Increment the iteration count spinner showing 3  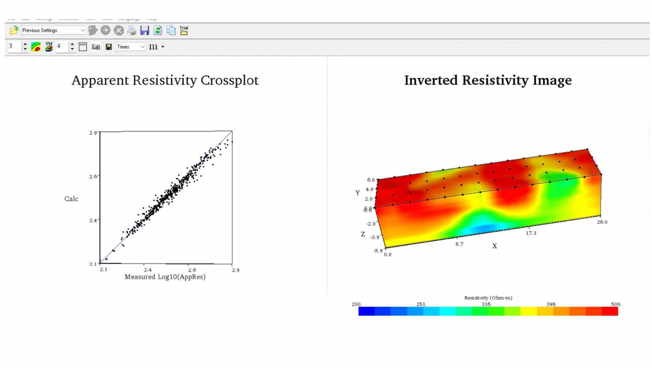tap(25, 44)
